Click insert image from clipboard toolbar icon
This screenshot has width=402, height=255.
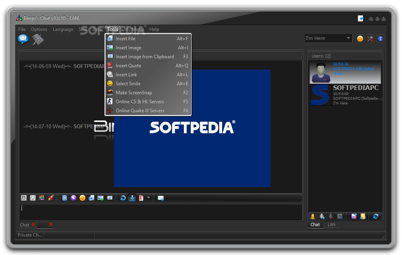tap(109, 198)
